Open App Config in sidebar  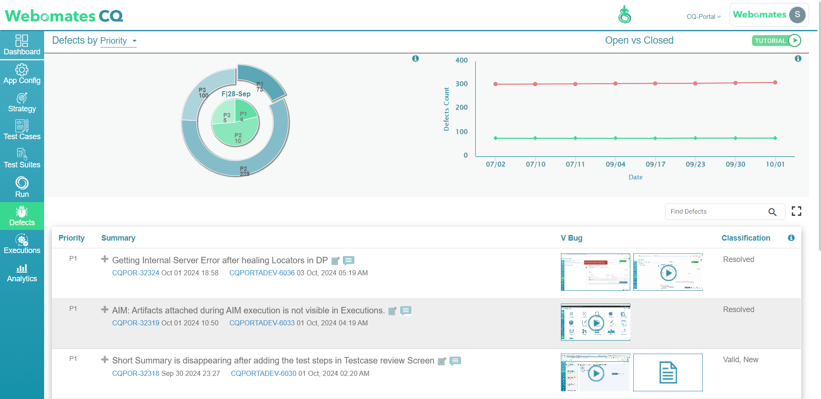point(22,74)
